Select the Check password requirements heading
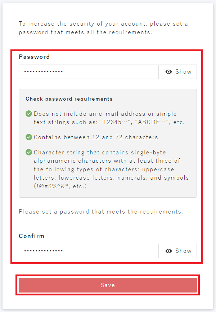The height and width of the screenshot is (312, 216). [69, 99]
